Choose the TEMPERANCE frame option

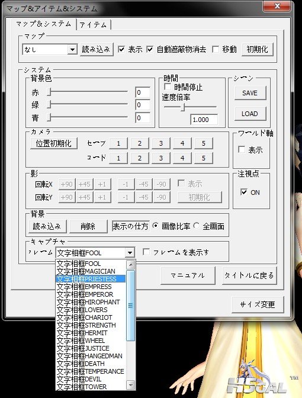pos(91,371)
